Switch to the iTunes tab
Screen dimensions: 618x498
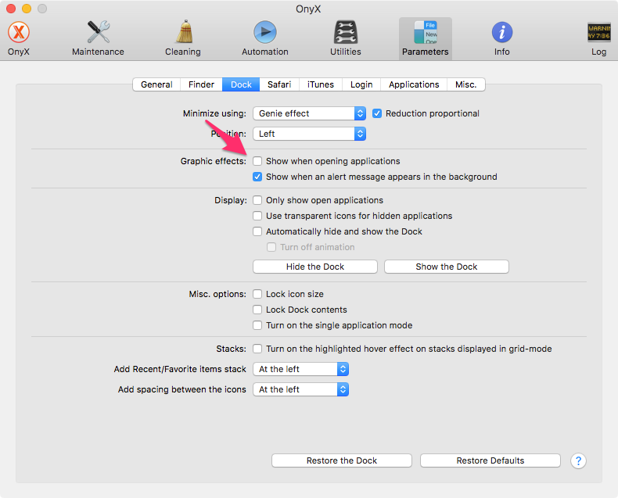click(321, 84)
